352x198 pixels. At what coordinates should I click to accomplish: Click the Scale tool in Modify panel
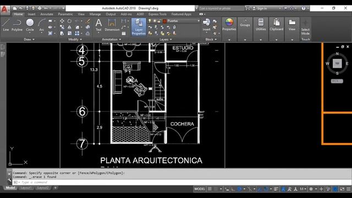click(69, 34)
